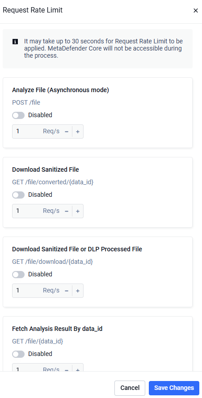Focus the GET /file/download rate input field
202x398 pixels.
tap(28, 291)
